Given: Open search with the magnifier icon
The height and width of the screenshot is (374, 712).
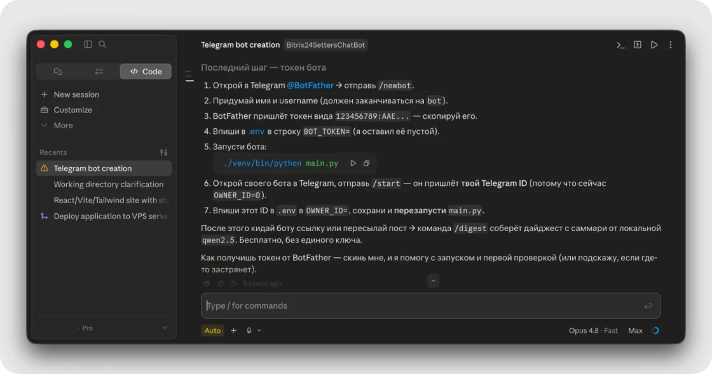Looking at the screenshot, I should pos(102,44).
